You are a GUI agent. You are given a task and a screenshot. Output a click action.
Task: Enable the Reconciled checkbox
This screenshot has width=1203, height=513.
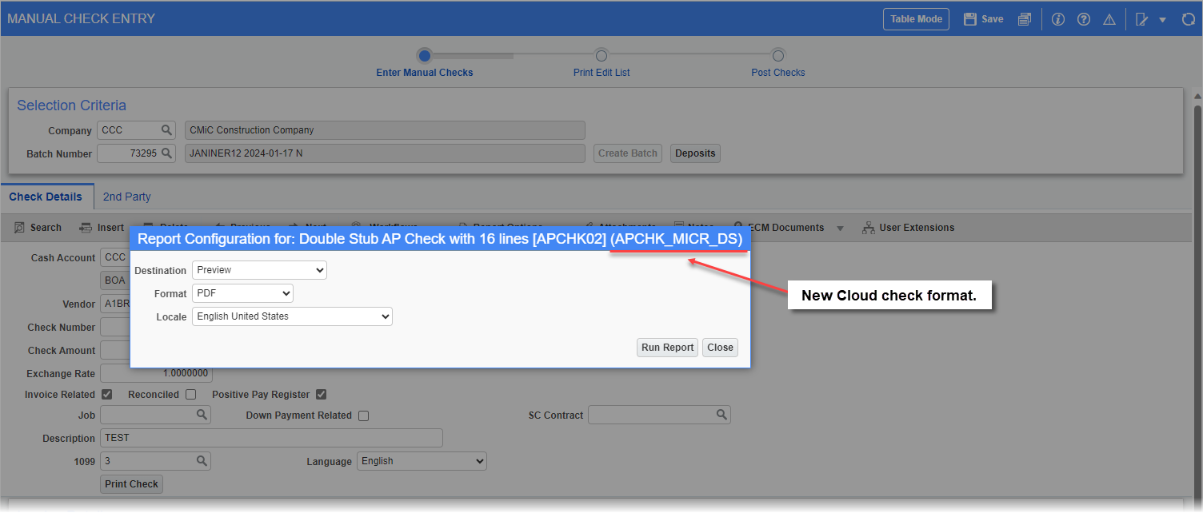click(x=190, y=394)
